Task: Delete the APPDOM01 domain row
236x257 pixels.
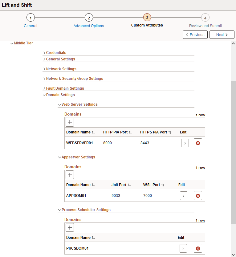Action: 198,196
